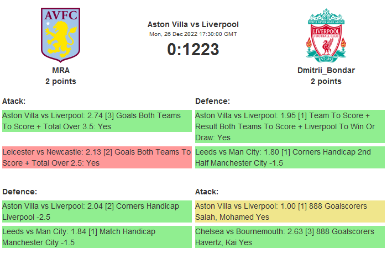Select the red Leicester vs Newcastle bet

96,157
